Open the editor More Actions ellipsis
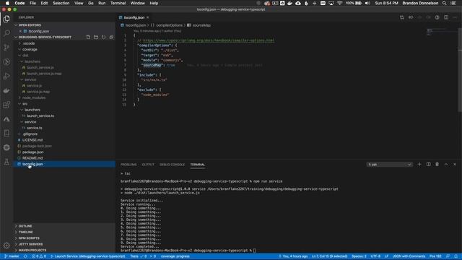462x260 pixels. point(455,17)
